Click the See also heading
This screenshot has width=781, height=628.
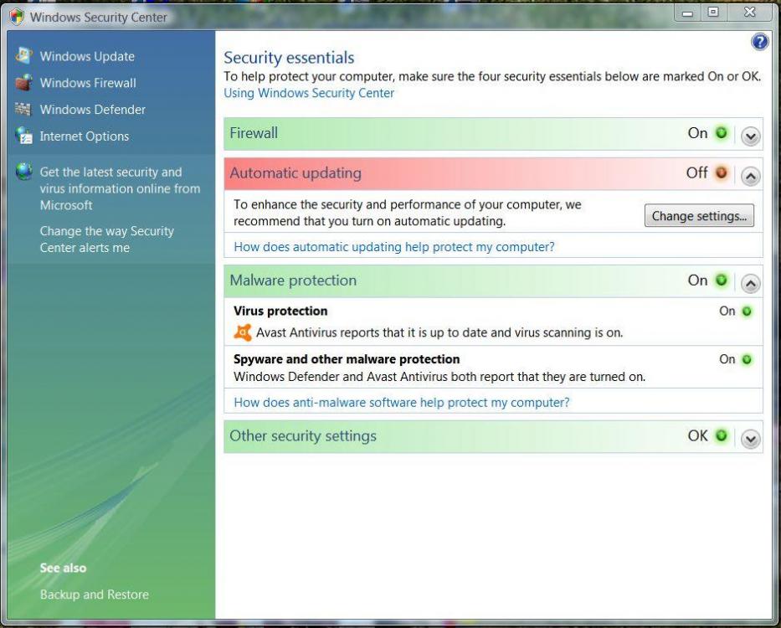(x=63, y=568)
